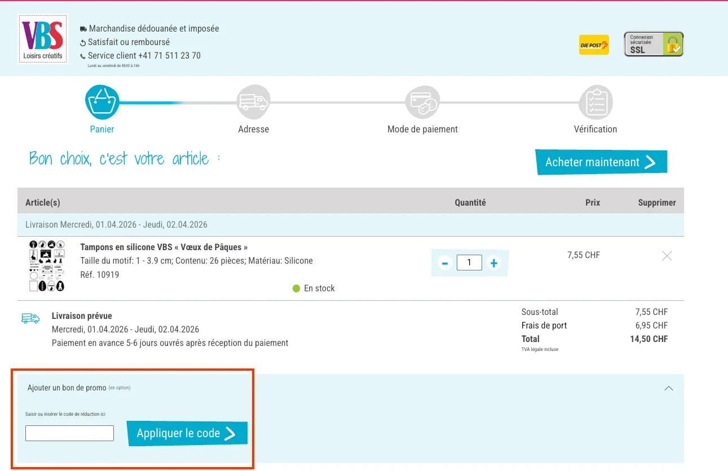Image resolution: width=728 pixels, height=471 pixels.
Task: Click the DIE POST shipping icon
Action: pos(593,45)
